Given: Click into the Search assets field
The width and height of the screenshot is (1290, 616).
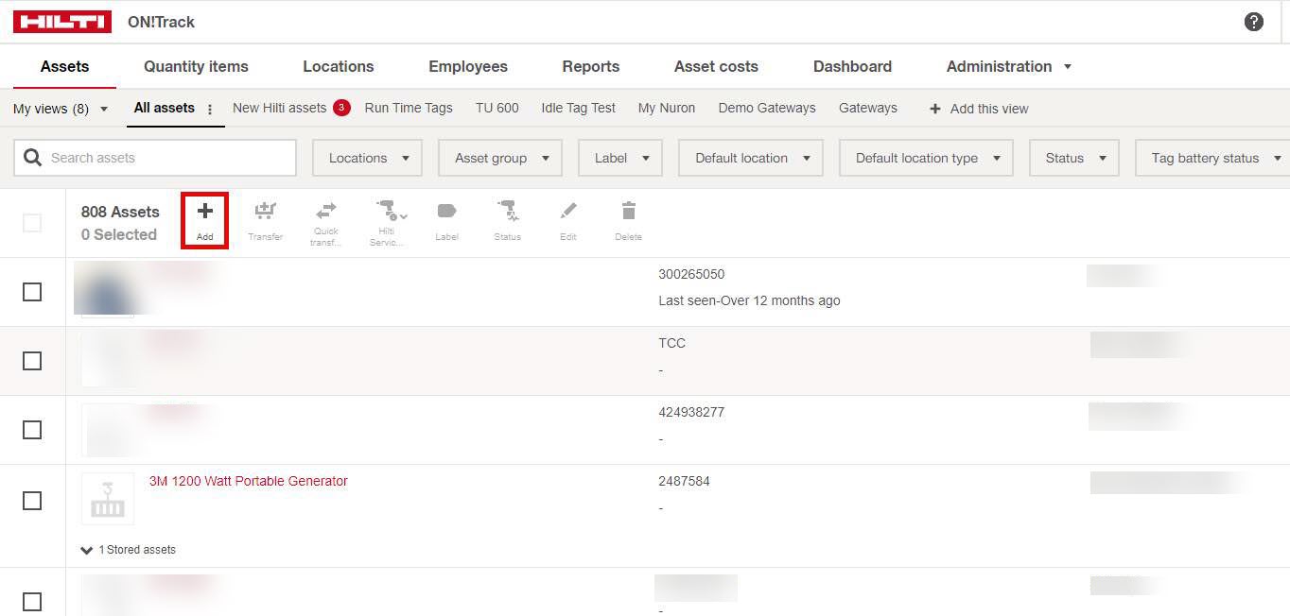Looking at the screenshot, I should tap(155, 158).
